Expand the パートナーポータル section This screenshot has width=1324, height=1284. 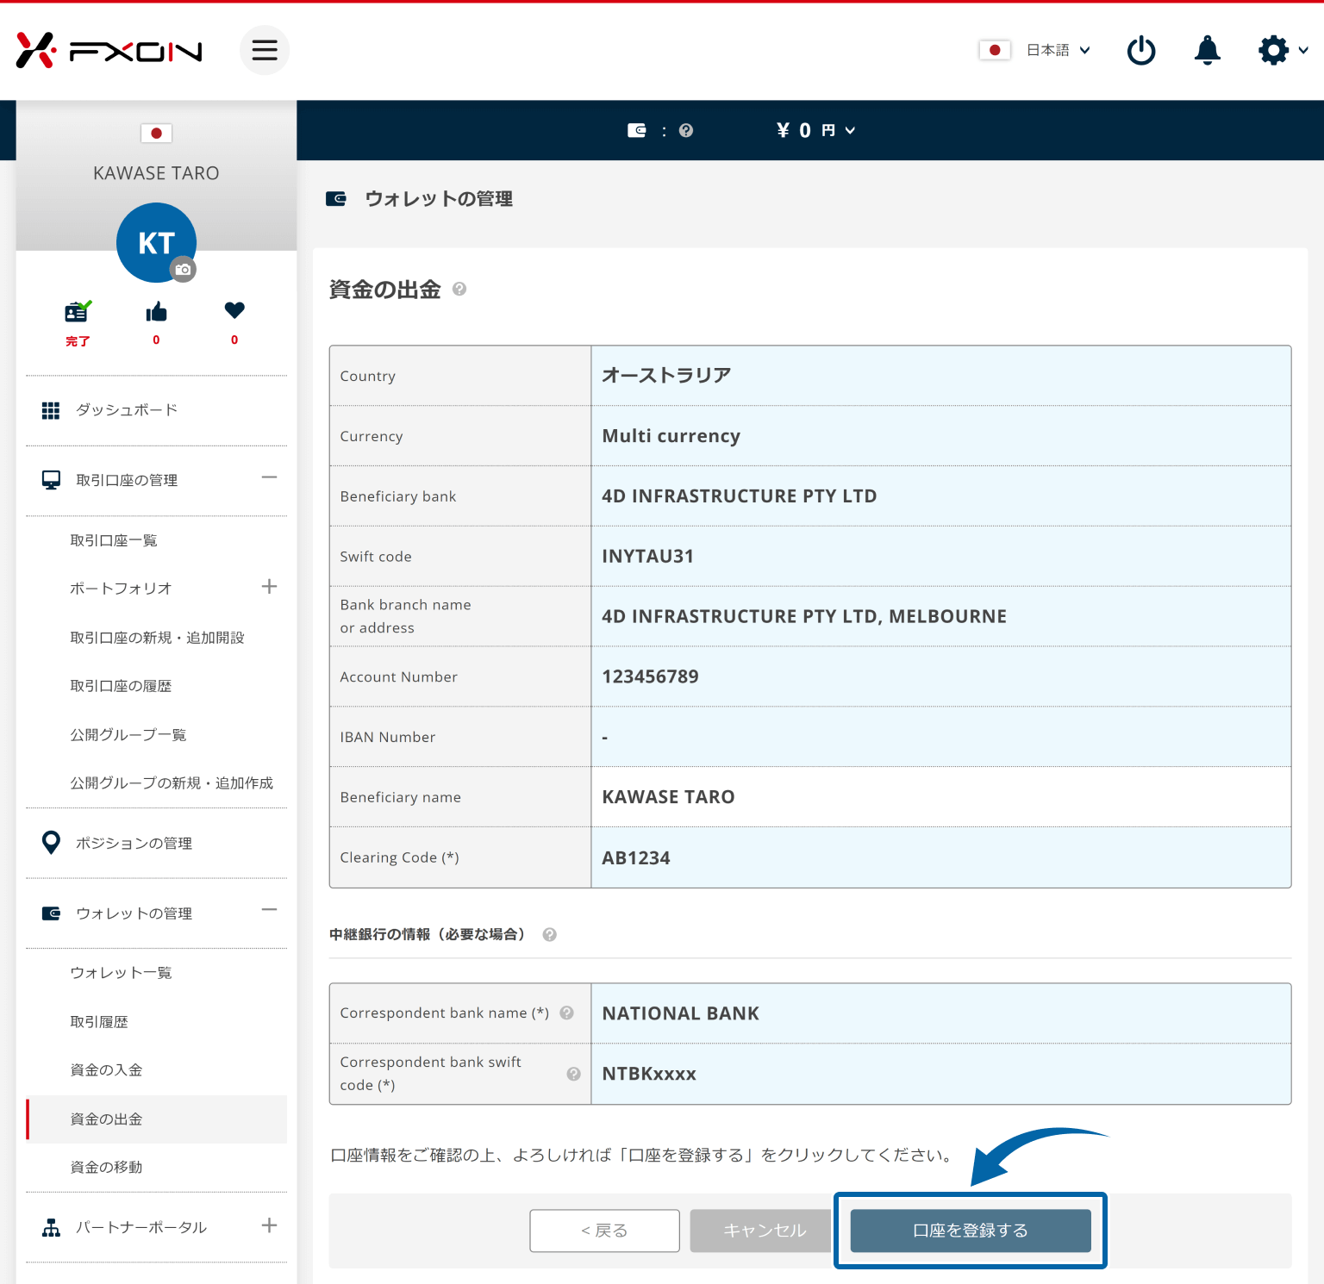point(269,1225)
